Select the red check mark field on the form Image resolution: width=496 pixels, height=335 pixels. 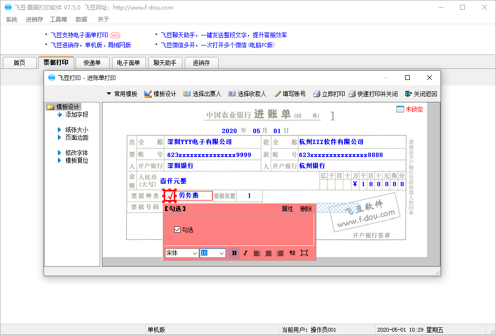(169, 196)
